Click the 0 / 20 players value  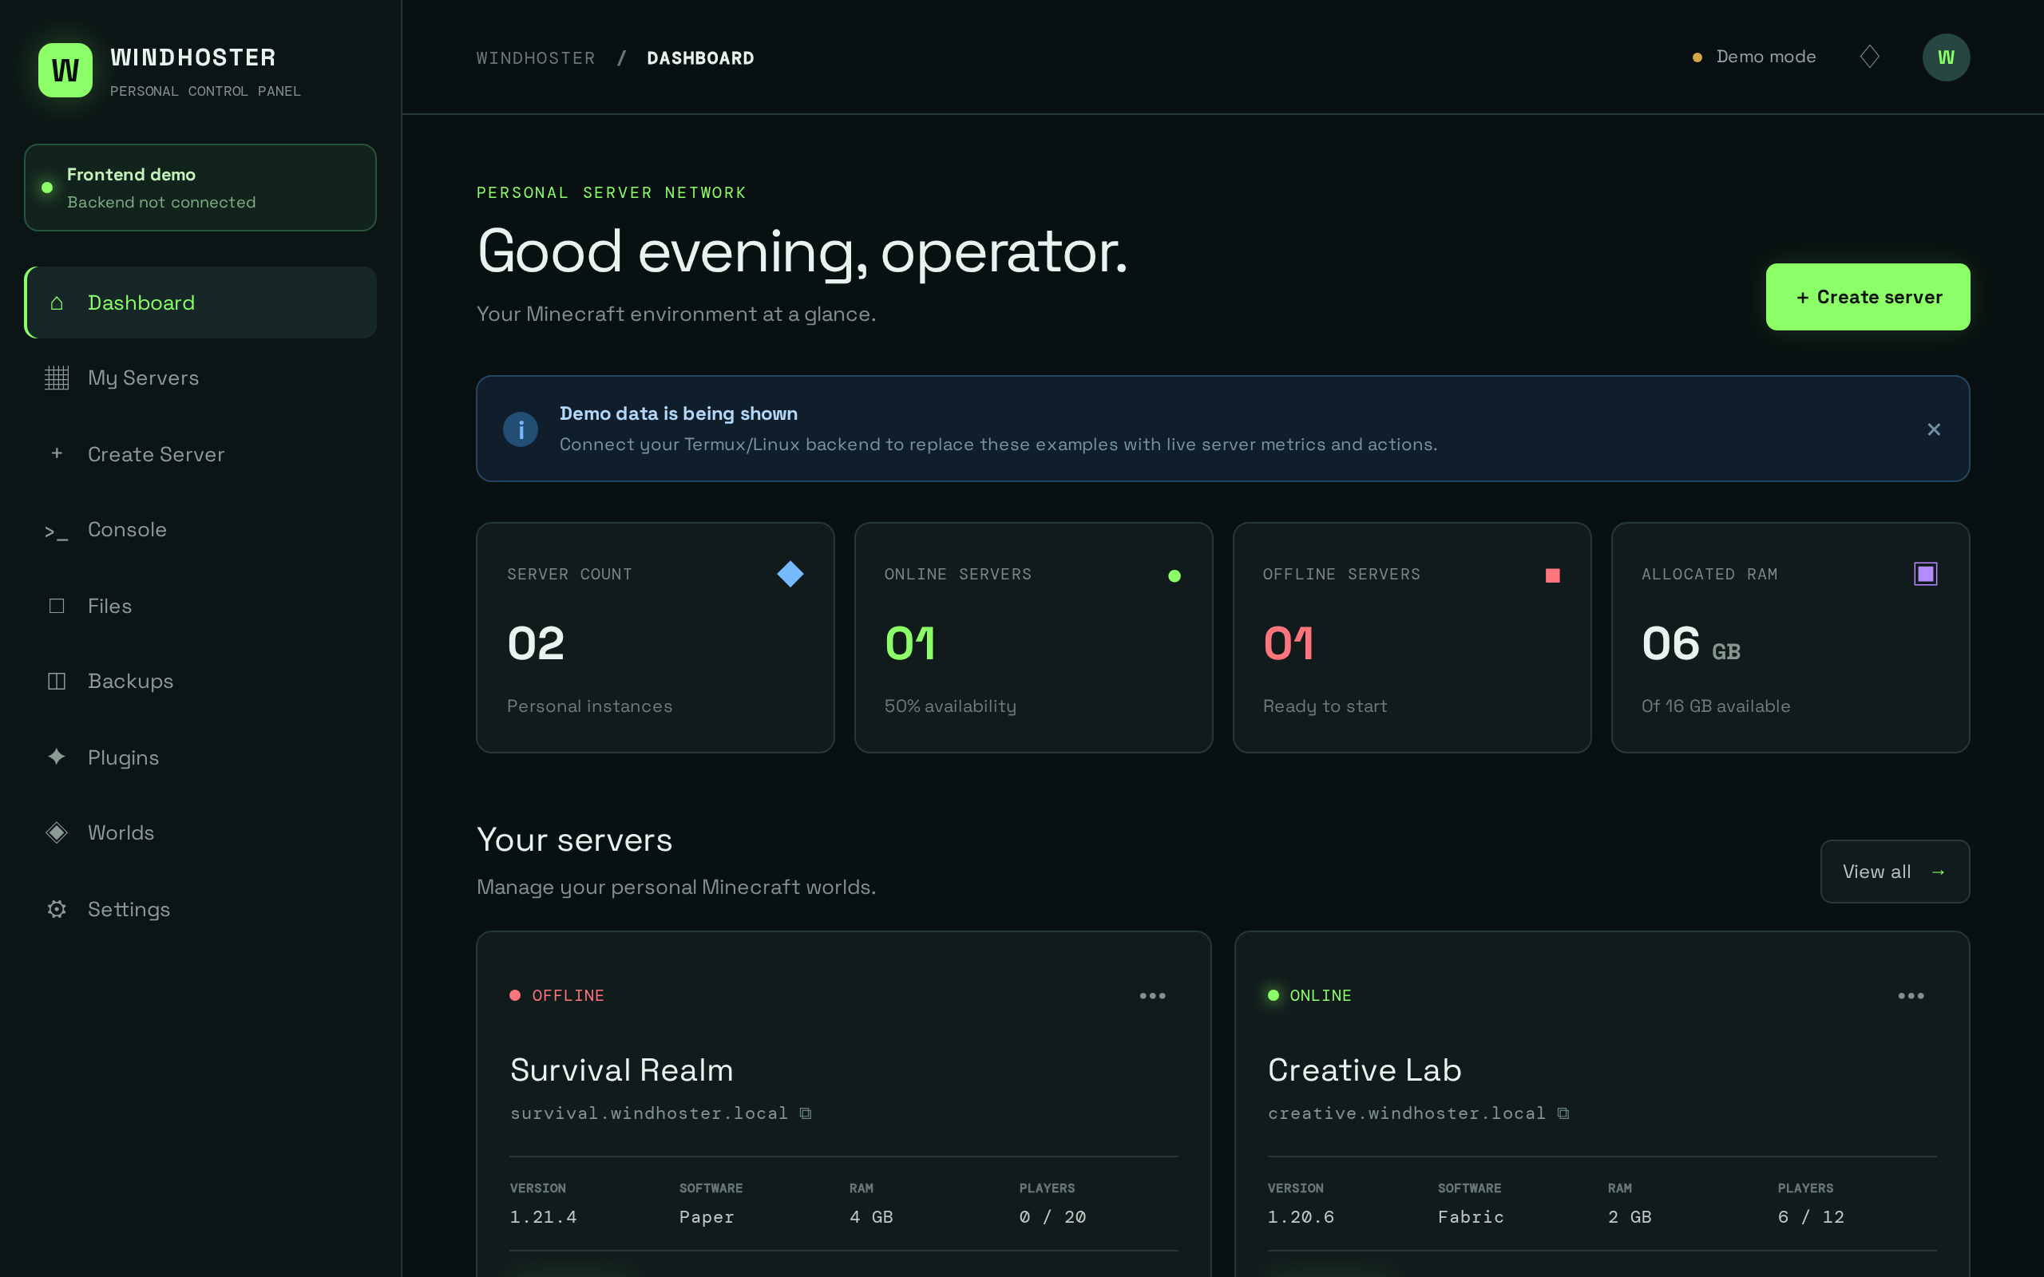point(1052,1217)
